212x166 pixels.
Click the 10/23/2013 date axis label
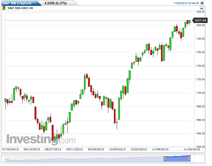point(139,149)
